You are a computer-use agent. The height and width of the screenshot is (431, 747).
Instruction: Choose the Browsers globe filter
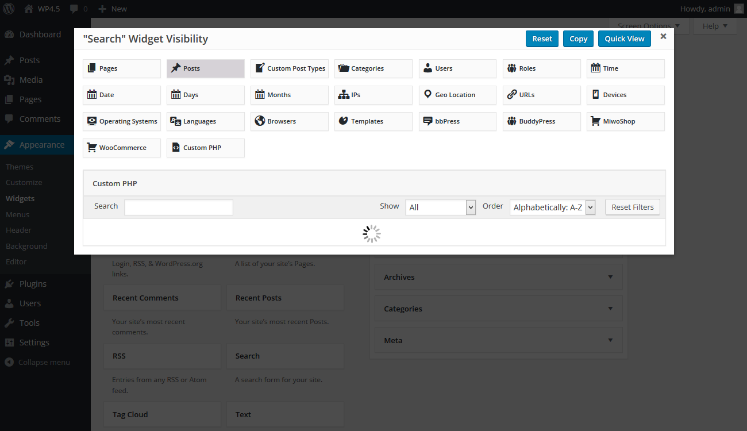(290, 121)
